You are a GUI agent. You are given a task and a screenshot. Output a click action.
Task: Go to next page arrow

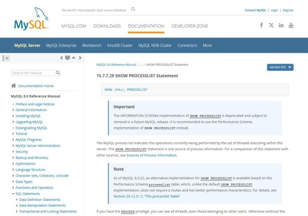80,58
